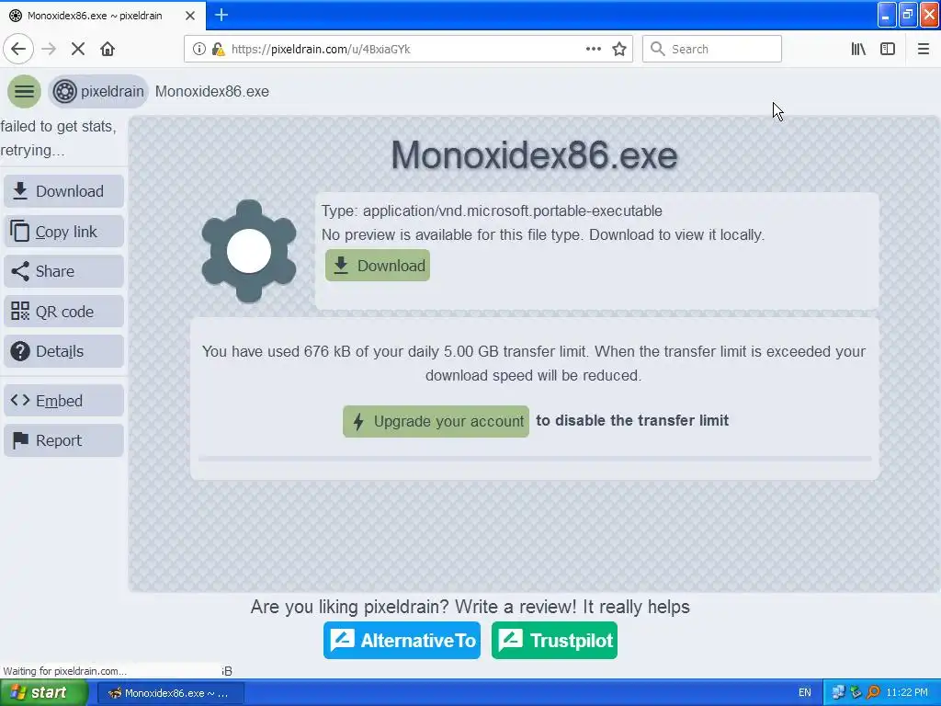Click the address bar URL
Image resolution: width=941 pixels, height=706 pixels.
click(321, 50)
